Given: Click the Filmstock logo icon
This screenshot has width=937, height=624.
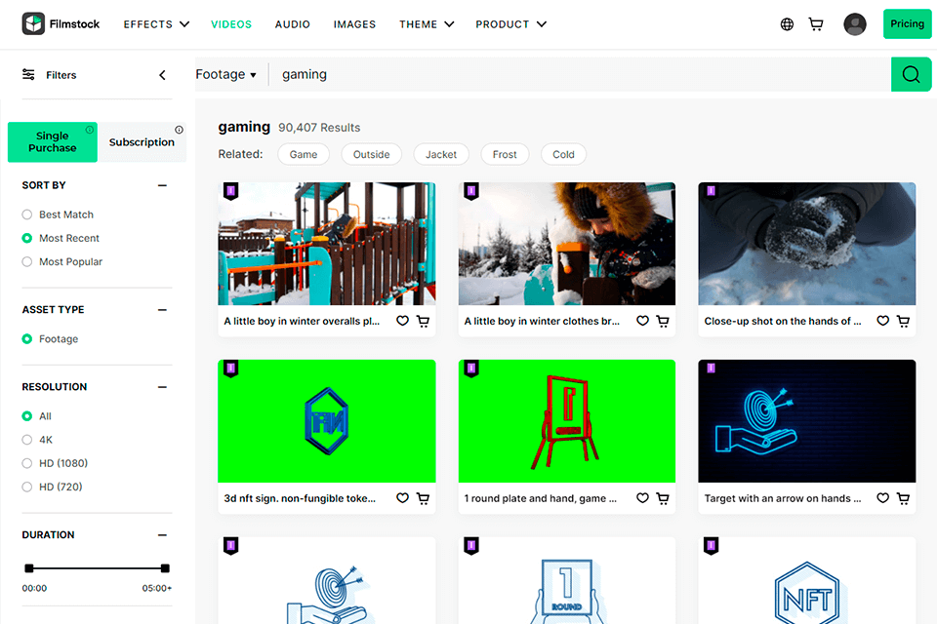Looking at the screenshot, I should click(x=33, y=23).
